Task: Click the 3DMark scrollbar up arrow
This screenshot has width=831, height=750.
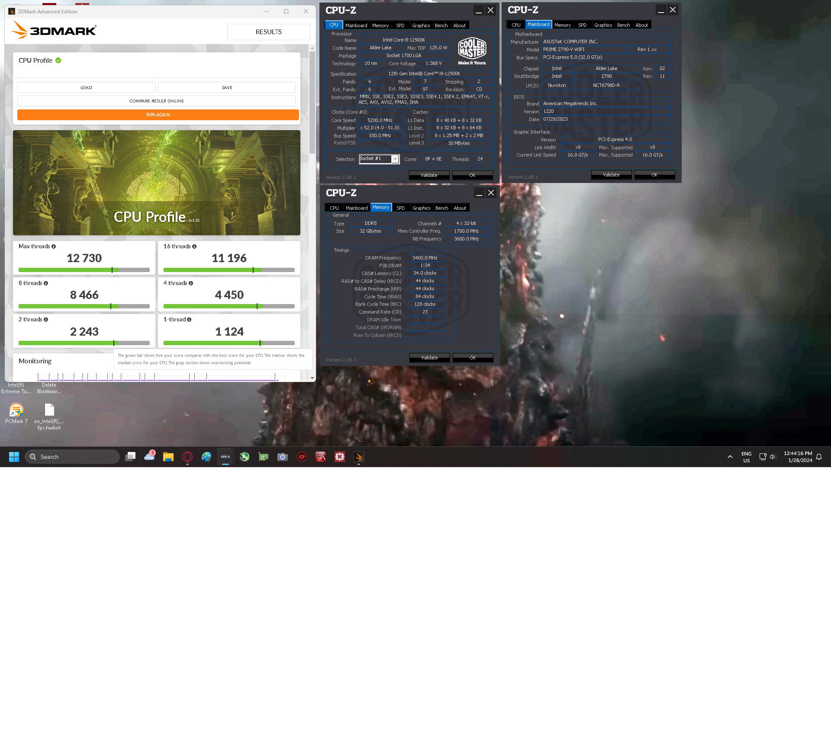Action: coord(312,48)
